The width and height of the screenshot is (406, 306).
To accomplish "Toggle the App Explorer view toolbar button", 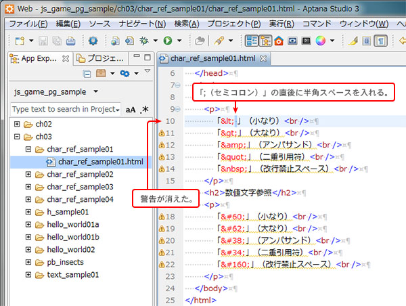I will pyautogui.click(x=265, y=41).
